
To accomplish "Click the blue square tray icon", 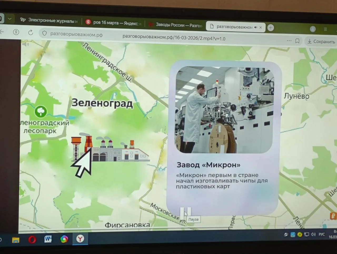I will (x=293, y=235).
